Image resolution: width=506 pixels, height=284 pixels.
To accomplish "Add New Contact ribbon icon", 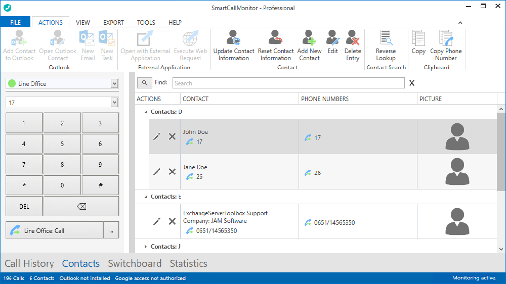I will click(x=309, y=38).
